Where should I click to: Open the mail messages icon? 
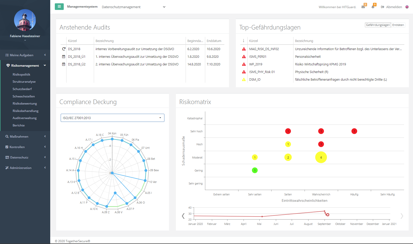[x=363, y=7]
